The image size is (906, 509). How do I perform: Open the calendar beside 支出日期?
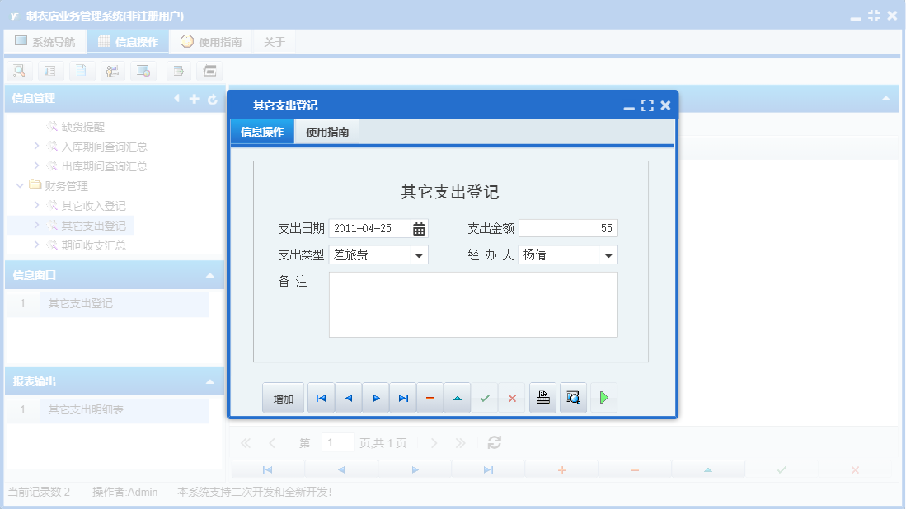[420, 227]
